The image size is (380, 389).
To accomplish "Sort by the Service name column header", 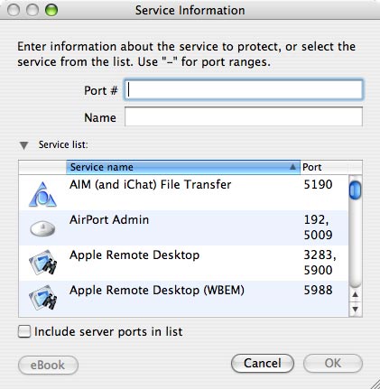I will pos(183,167).
